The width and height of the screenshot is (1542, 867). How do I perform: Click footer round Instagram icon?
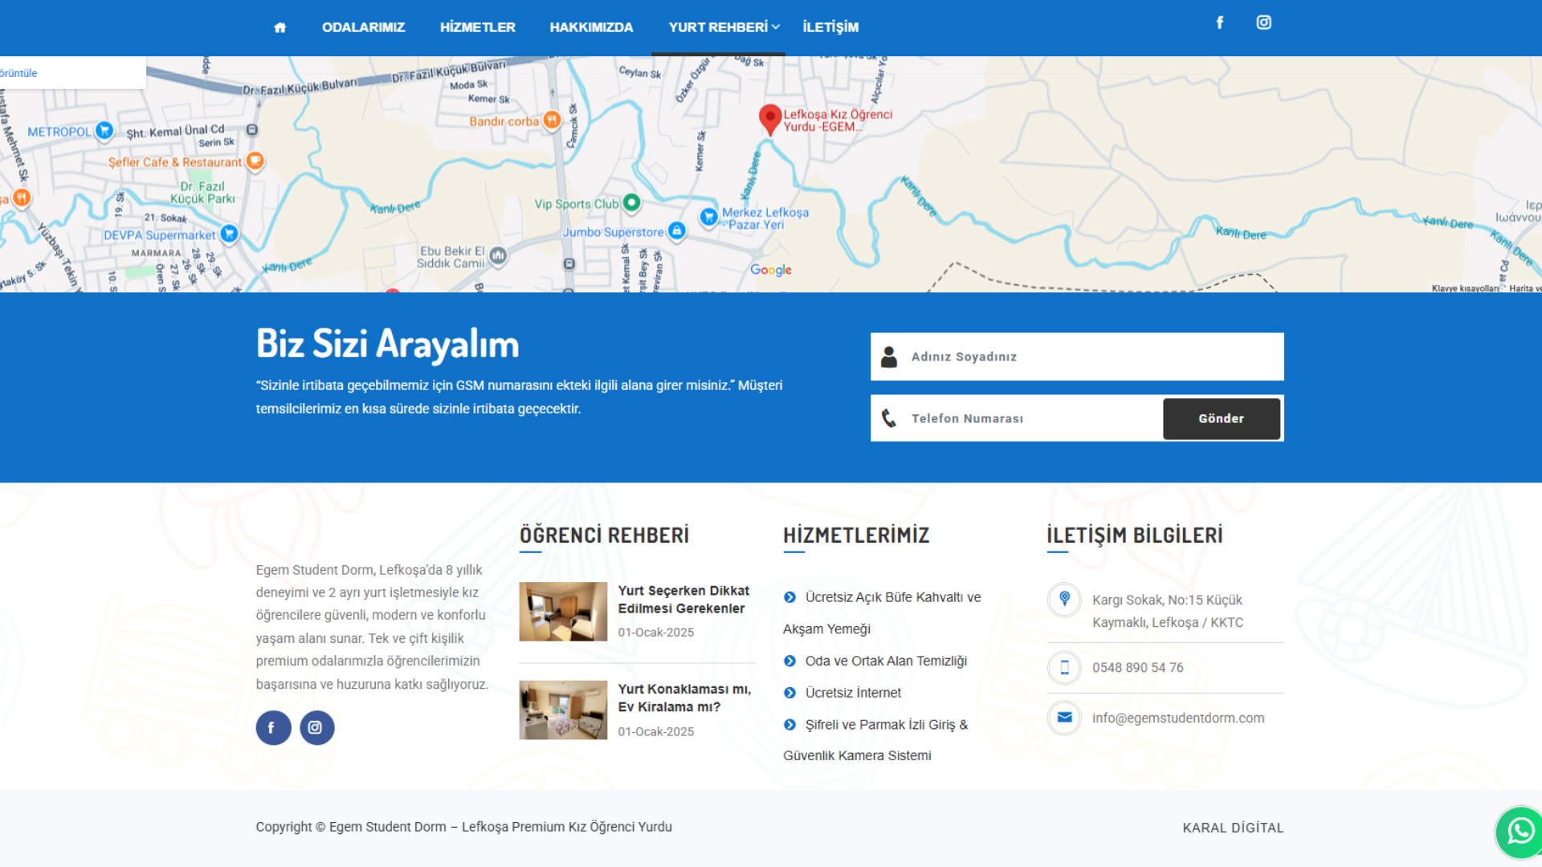pos(316,728)
